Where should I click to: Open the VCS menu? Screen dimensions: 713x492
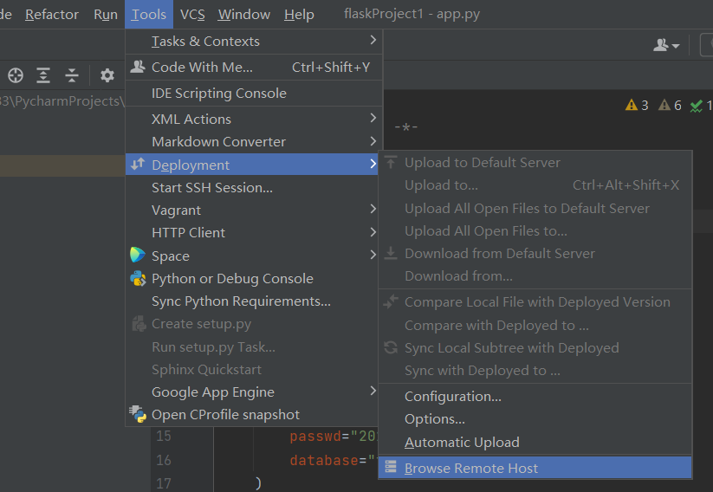point(192,15)
